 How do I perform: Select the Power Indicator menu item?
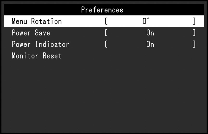tap(40, 44)
